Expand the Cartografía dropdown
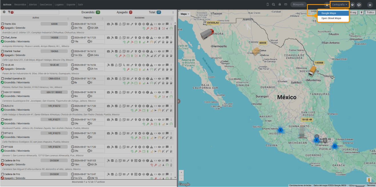 coord(340,5)
